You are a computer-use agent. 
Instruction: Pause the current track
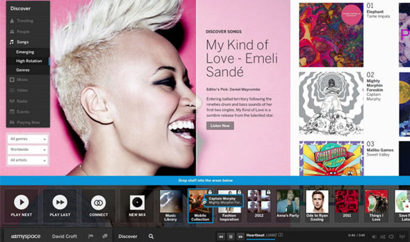click(231, 237)
